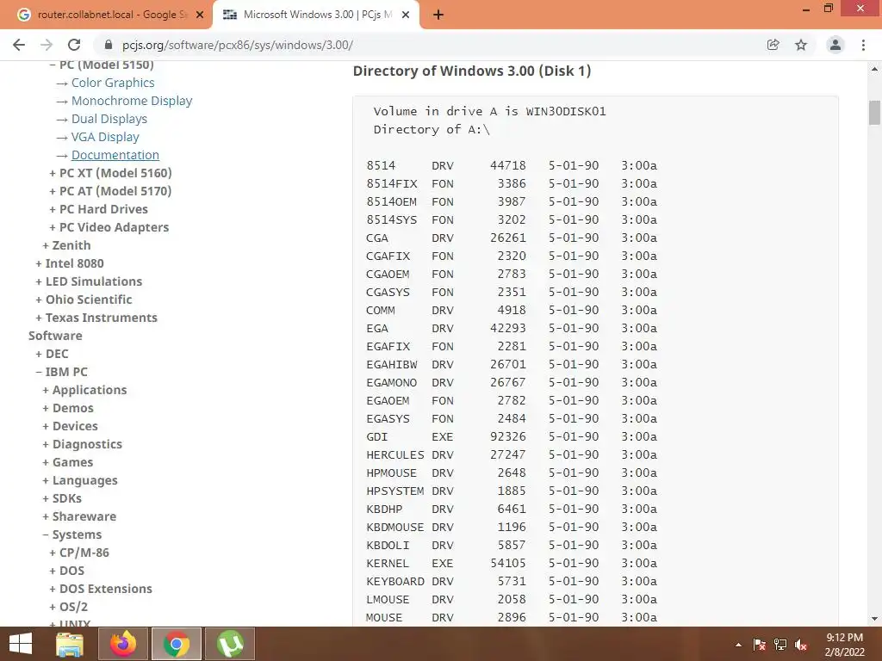Open the VGA Display link
The width and height of the screenshot is (882, 661).
105,137
